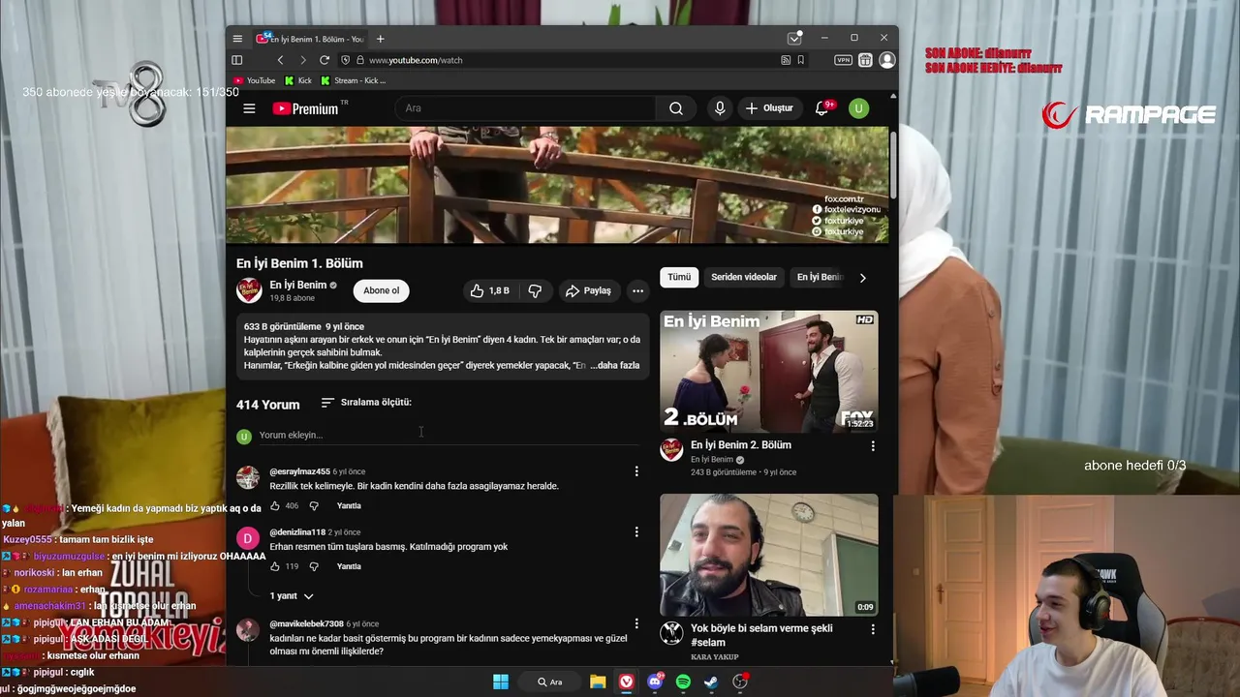The height and width of the screenshot is (697, 1240).
Task: Select the Tümü filter chip
Action: coord(679,277)
